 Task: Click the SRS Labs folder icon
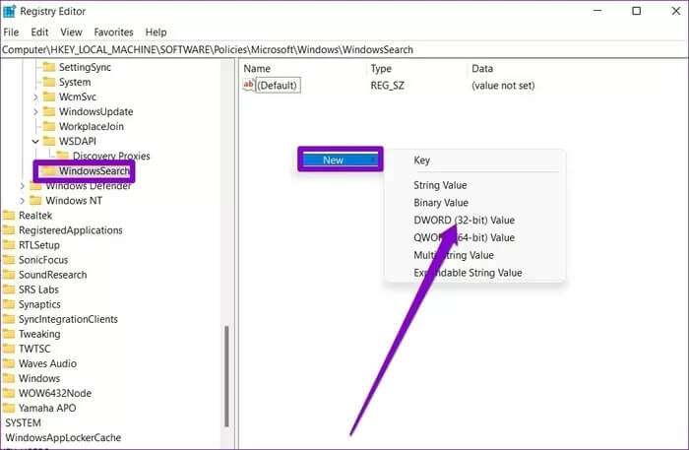(9, 289)
